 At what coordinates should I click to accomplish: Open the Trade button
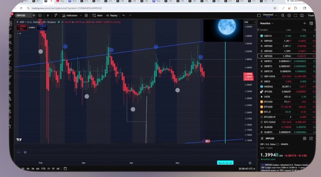(x=311, y=16)
